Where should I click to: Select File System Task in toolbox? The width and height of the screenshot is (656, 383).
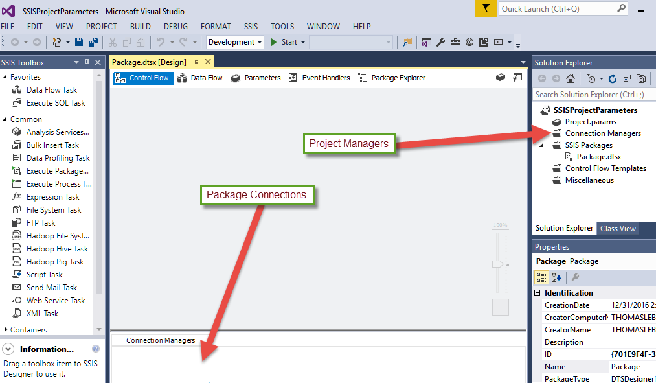click(54, 210)
